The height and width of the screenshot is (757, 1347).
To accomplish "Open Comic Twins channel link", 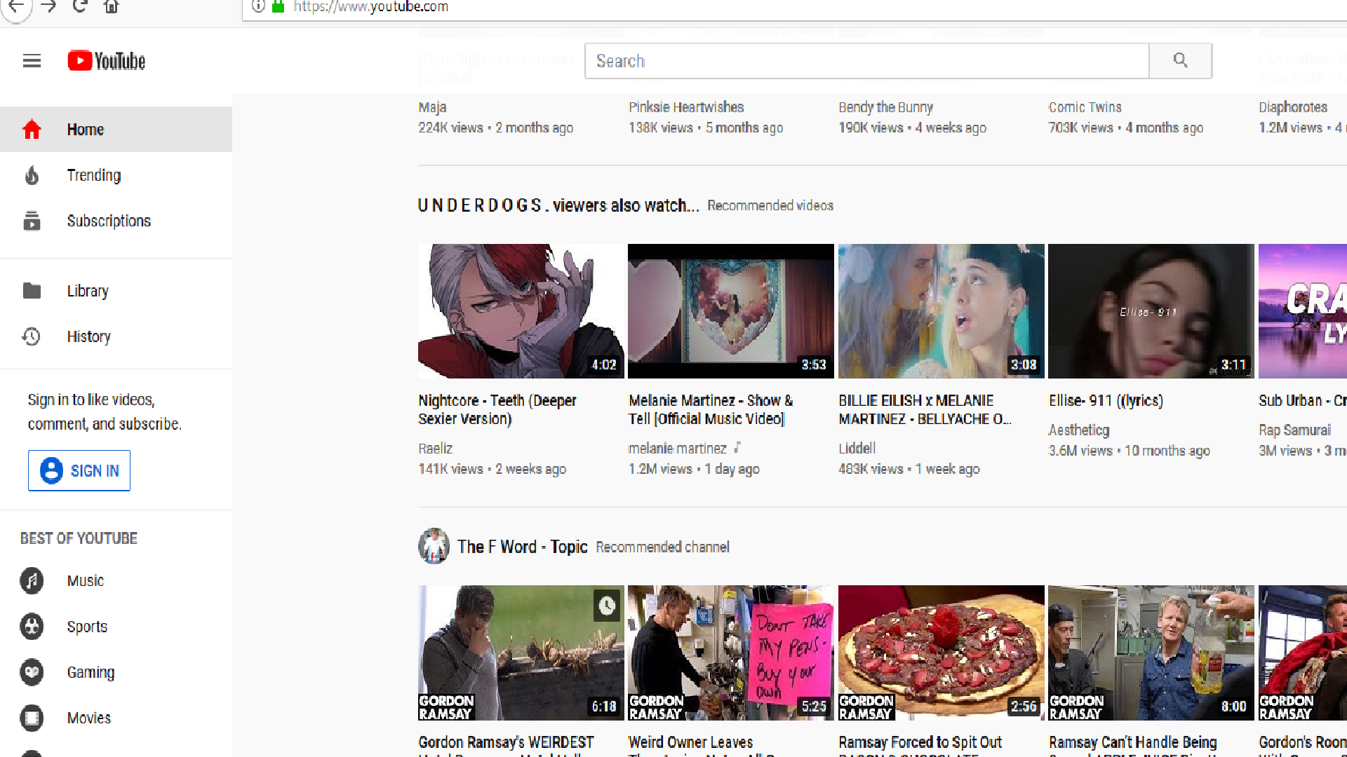I will [1085, 107].
